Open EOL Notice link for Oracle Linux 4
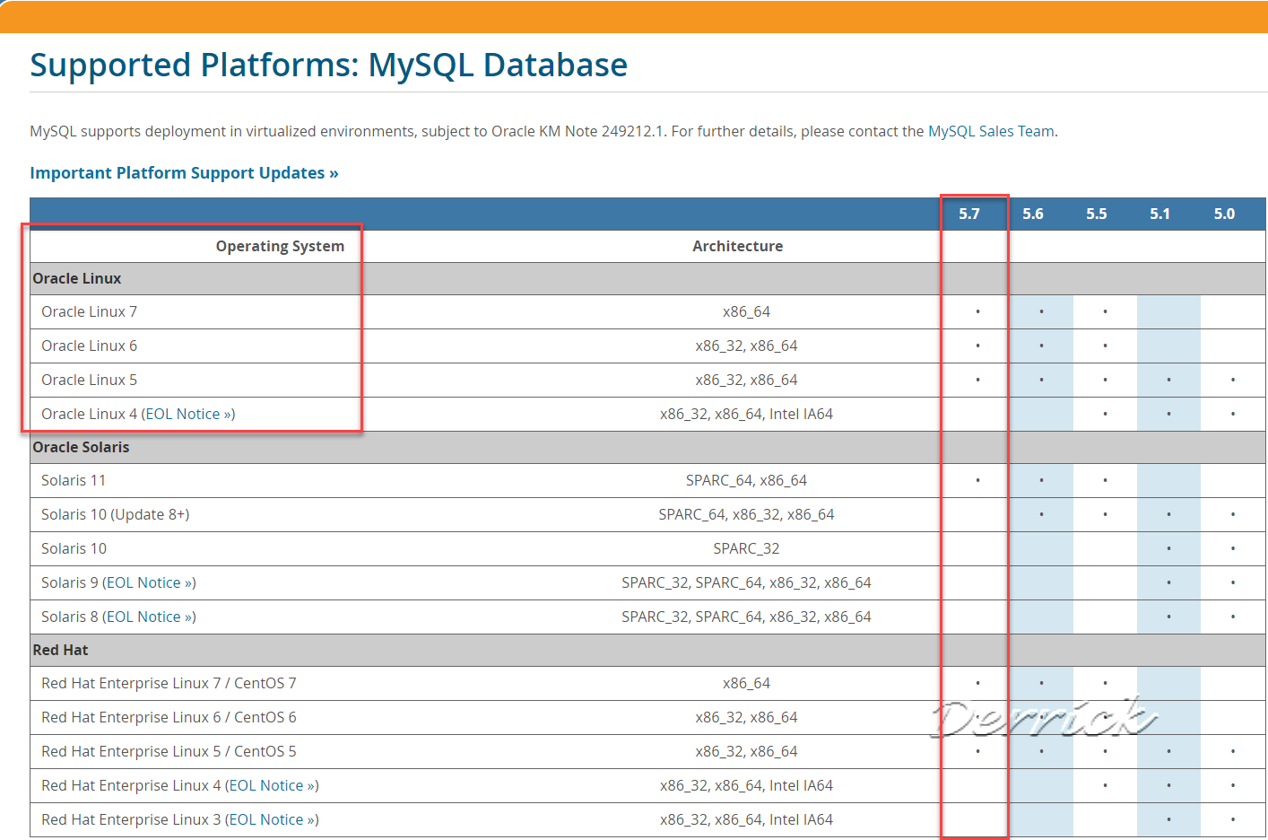This screenshot has height=840, width=1268. (x=187, y=414)
